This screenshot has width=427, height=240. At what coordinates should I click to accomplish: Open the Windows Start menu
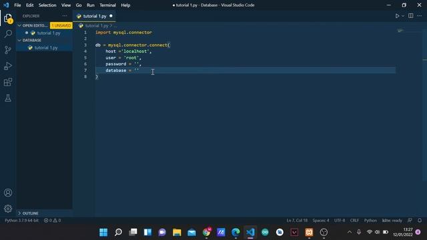(x=103, y=232)
